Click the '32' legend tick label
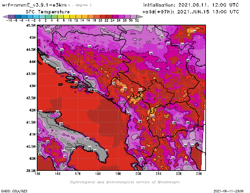This screenshot has width=250, height=193. [x=137, y=20]
